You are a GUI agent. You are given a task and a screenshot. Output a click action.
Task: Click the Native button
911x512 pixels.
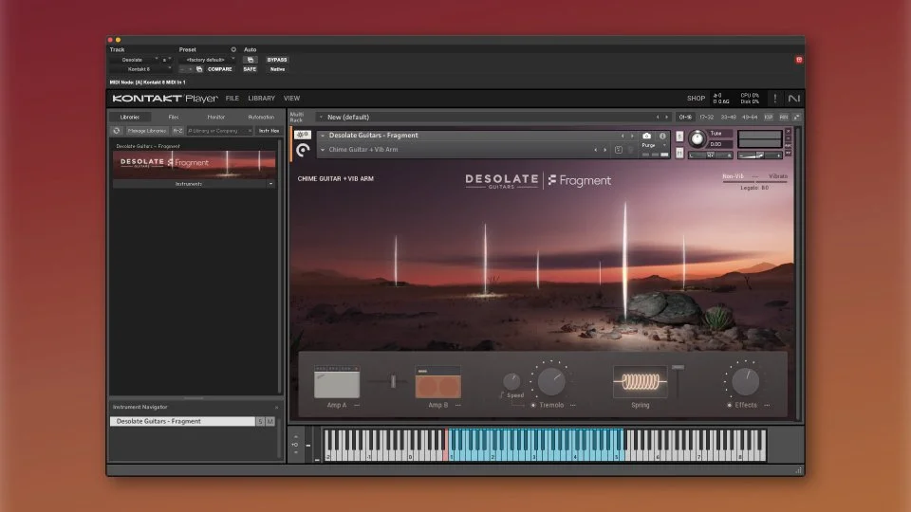(277, 69)
